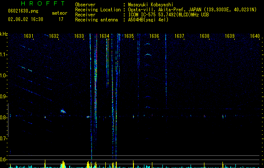Screen dimensions: 264x168
Task: Click the 1636 time marker
Action: 154,36
